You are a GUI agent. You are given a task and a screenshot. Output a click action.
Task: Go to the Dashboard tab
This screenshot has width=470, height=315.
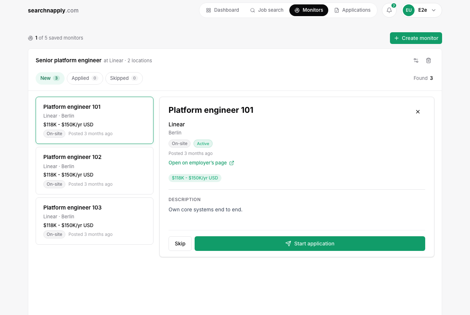coord(223,10)
